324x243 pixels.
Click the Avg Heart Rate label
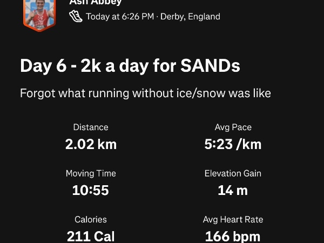click(233, 220)
